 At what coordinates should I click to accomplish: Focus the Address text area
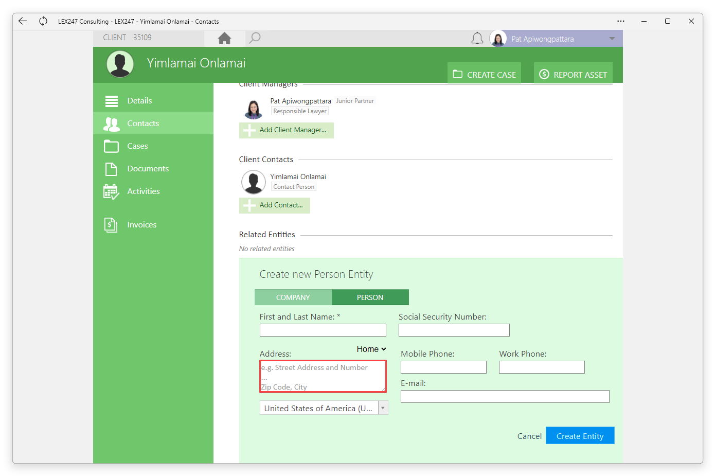(323, 377)
